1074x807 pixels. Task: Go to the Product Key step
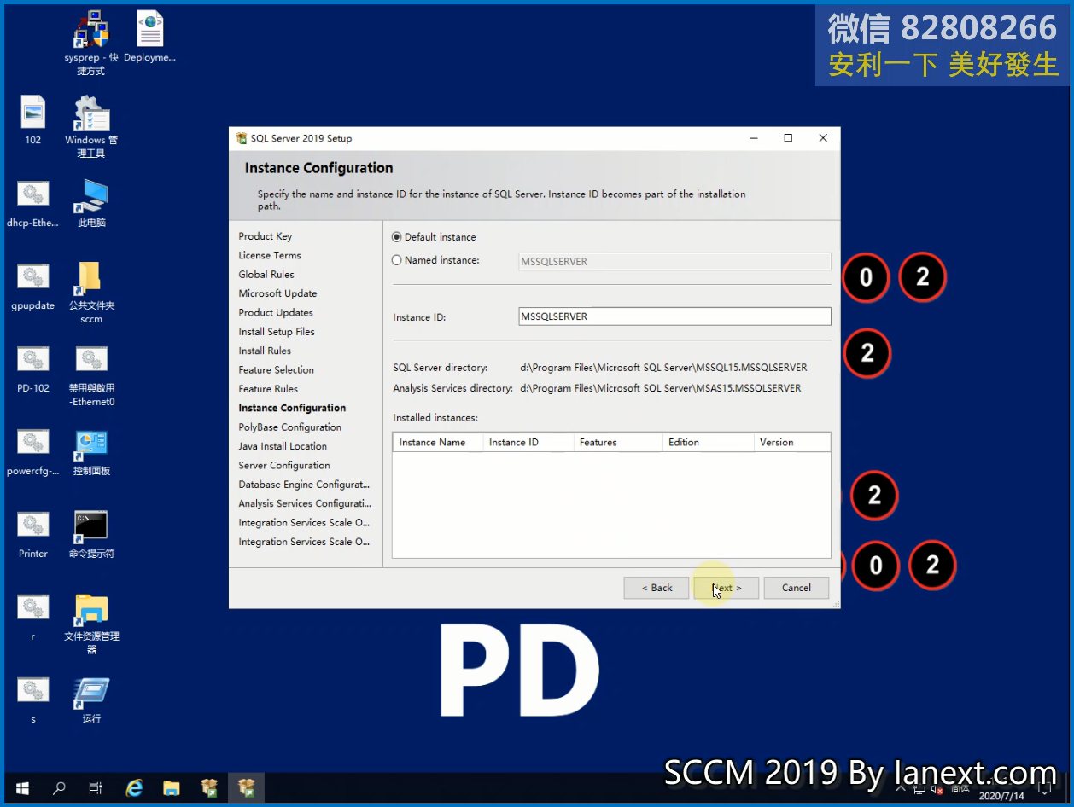pos(266,236)
